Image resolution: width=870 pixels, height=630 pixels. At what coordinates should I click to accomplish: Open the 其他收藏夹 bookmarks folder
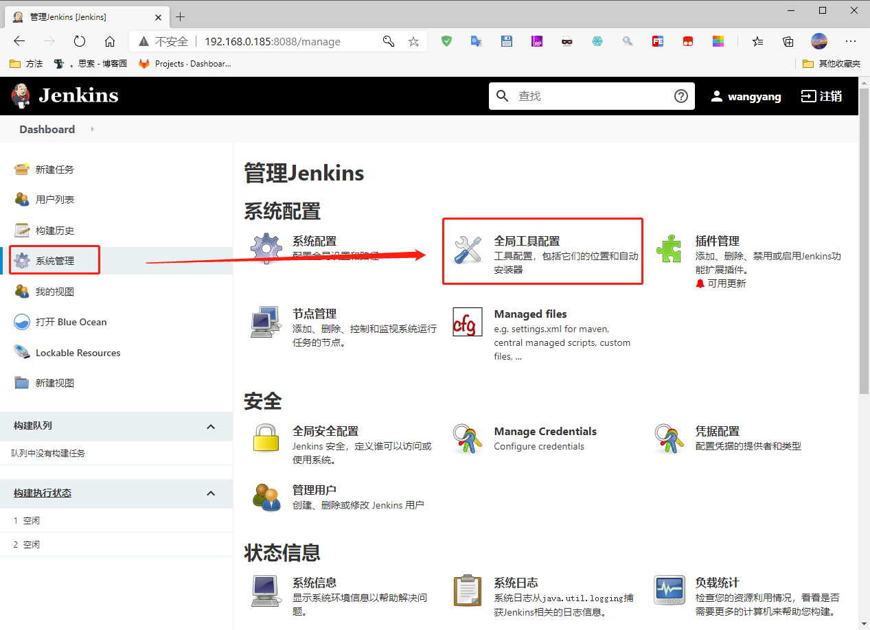(x=832, y=63)
